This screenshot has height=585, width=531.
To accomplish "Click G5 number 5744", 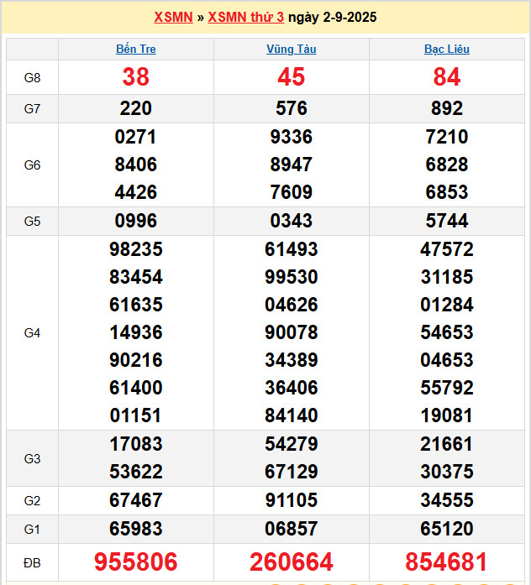I will 447,221.
